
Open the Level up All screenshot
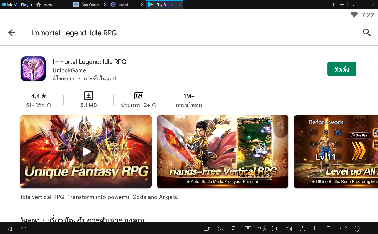click(x=336, y=151)
